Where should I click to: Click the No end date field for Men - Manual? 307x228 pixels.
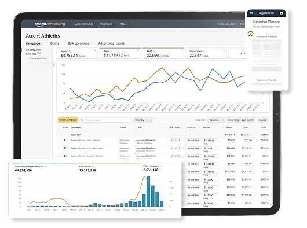pyautogui.click(x=193, y=141)
